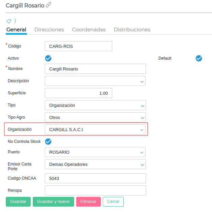Screen dimensions: 212x212
Task: Click the Guardar button
Action: (x=18, y=202)
